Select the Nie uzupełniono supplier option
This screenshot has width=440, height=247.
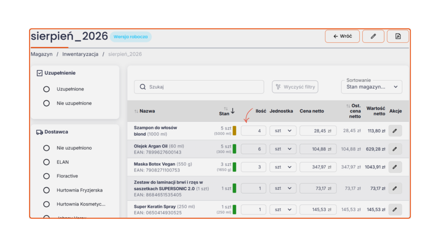[x=46, y=148]
